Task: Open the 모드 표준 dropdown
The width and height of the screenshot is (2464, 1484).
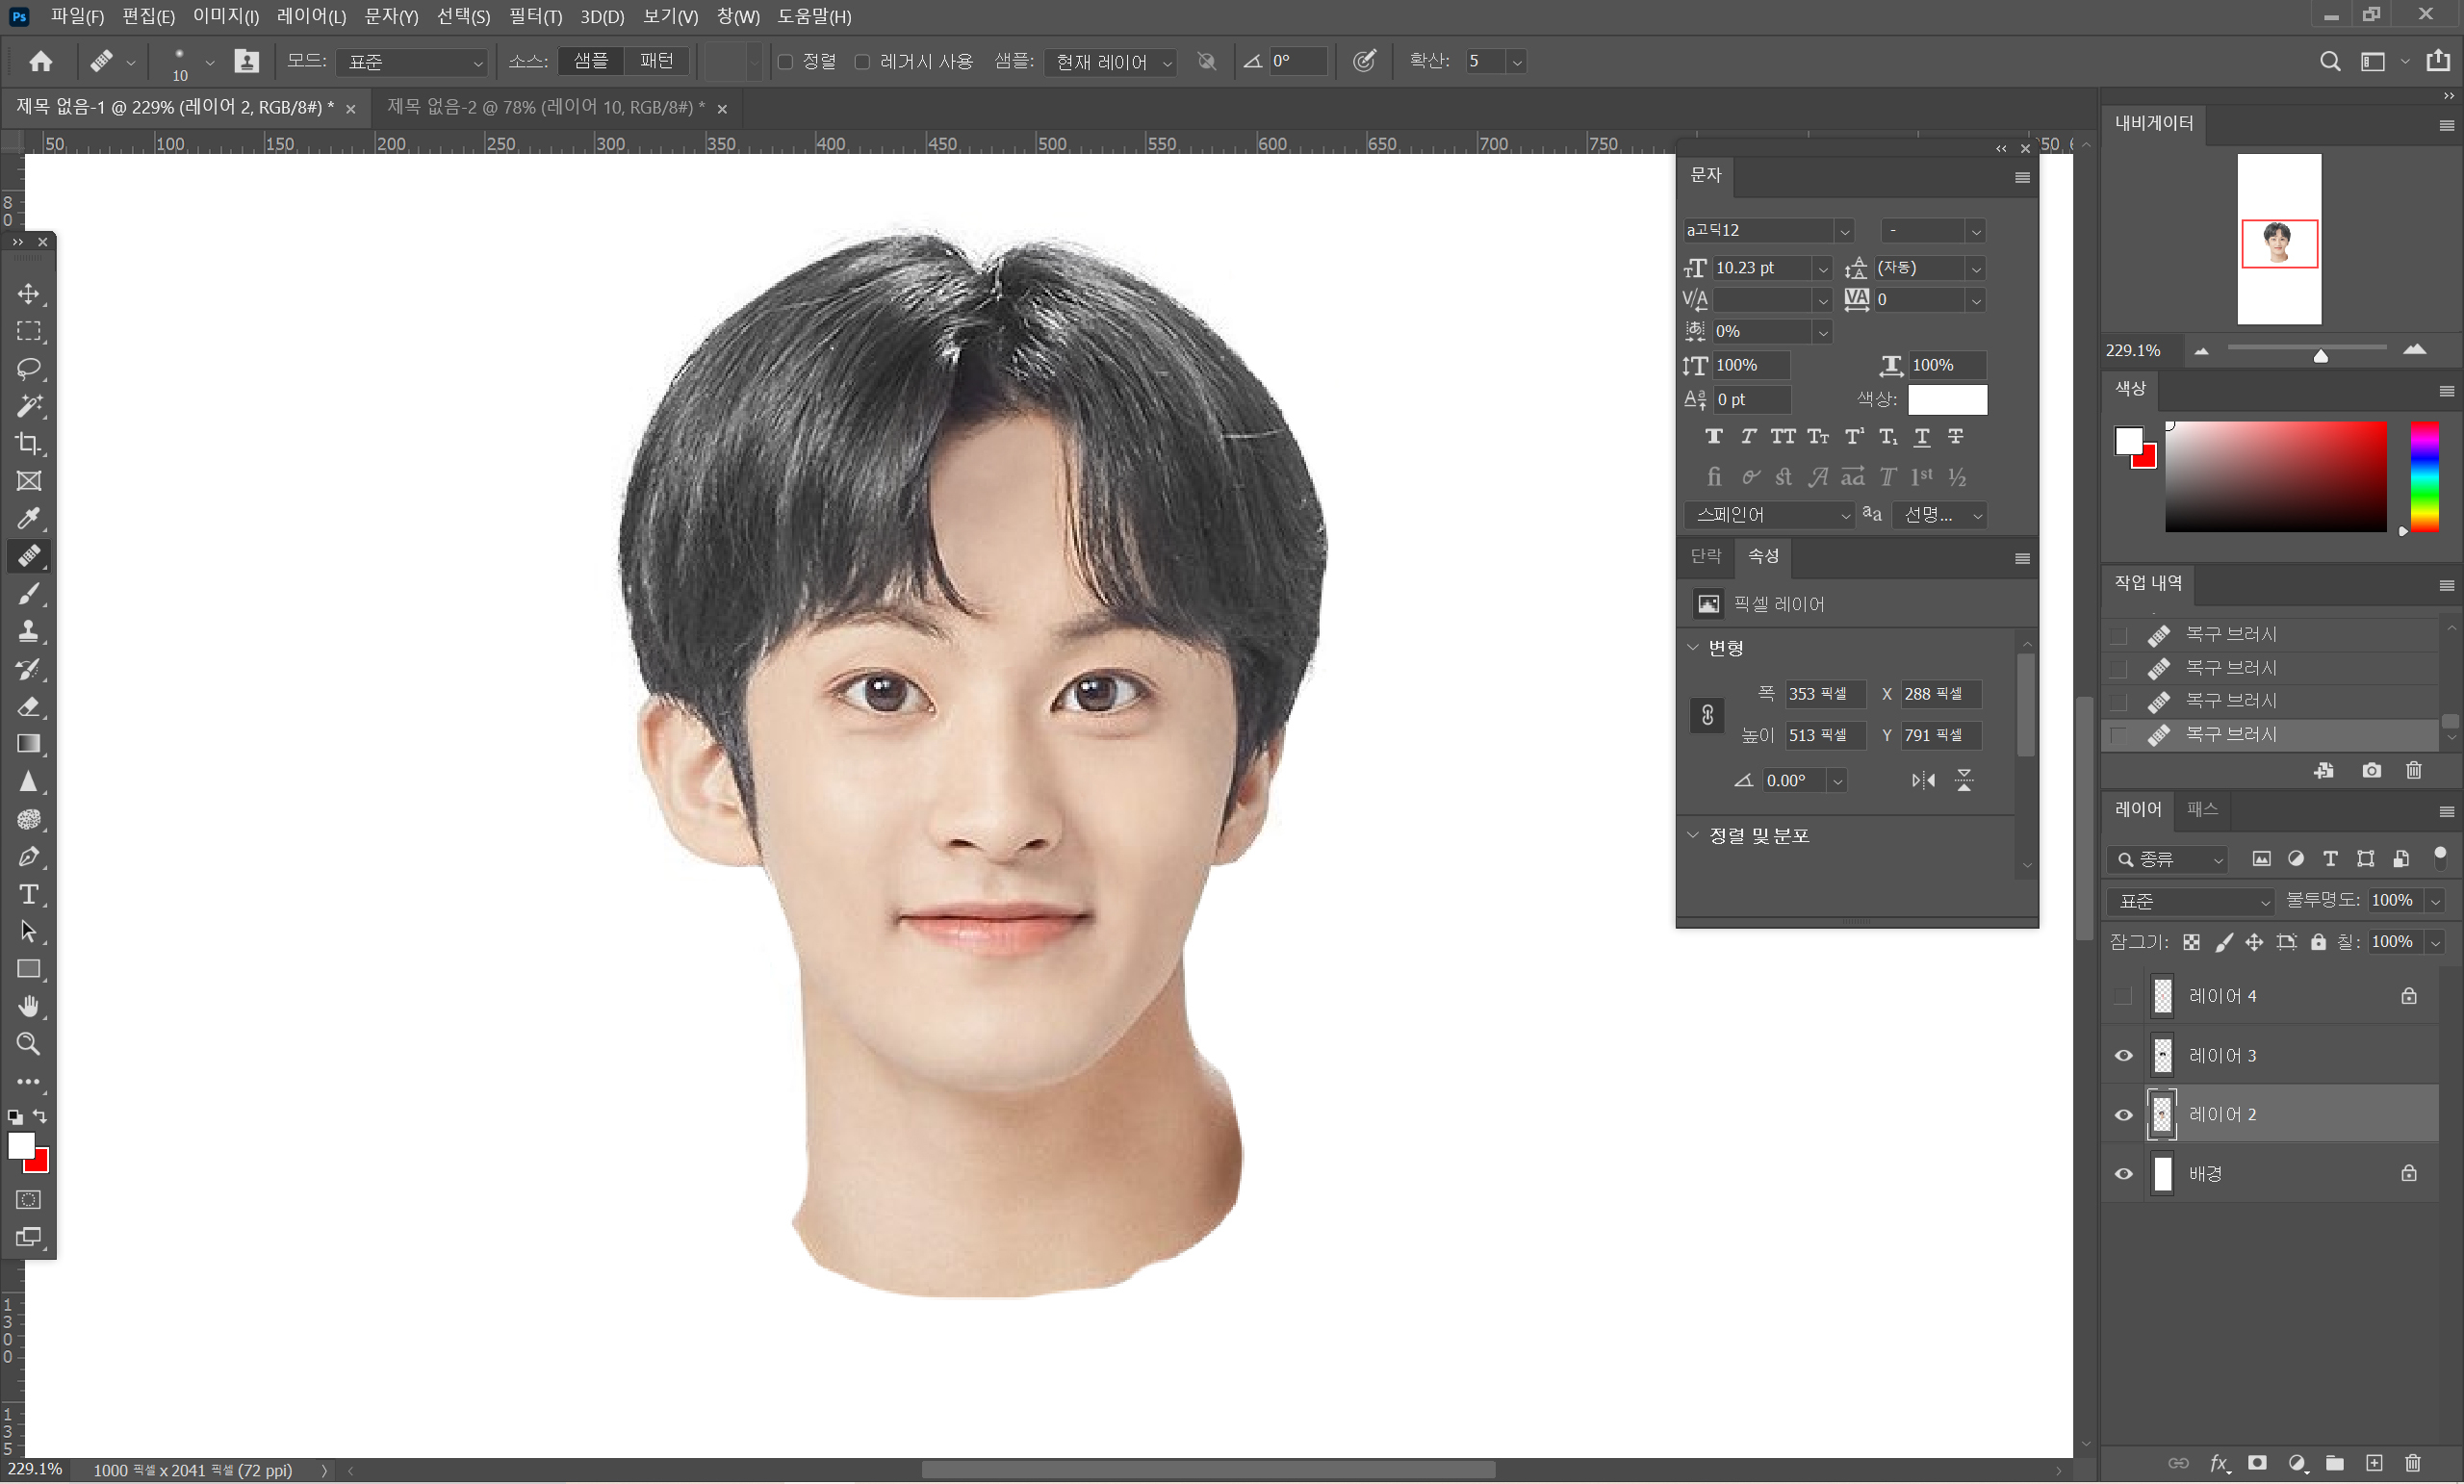Action: (x=413, y=62)
